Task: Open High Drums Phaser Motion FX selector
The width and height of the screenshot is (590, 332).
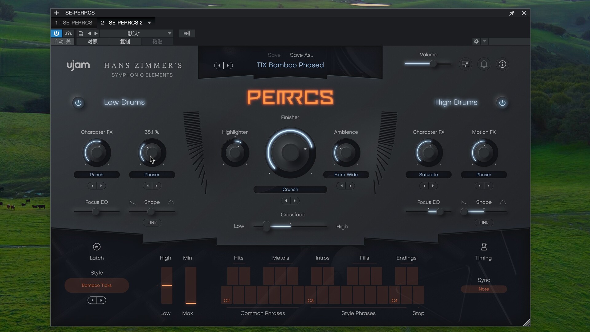Action: [484, 175]
